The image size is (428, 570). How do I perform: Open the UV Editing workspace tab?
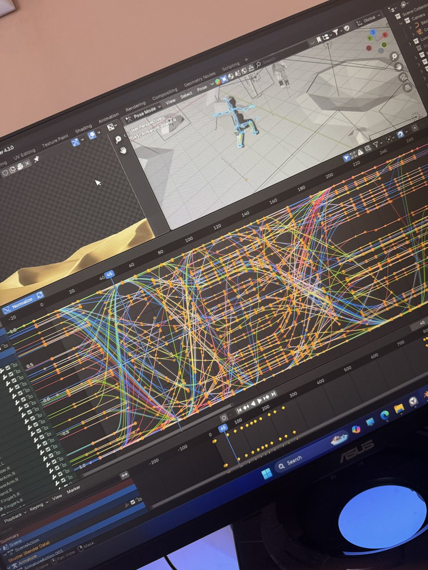click(x=24, y=153)
